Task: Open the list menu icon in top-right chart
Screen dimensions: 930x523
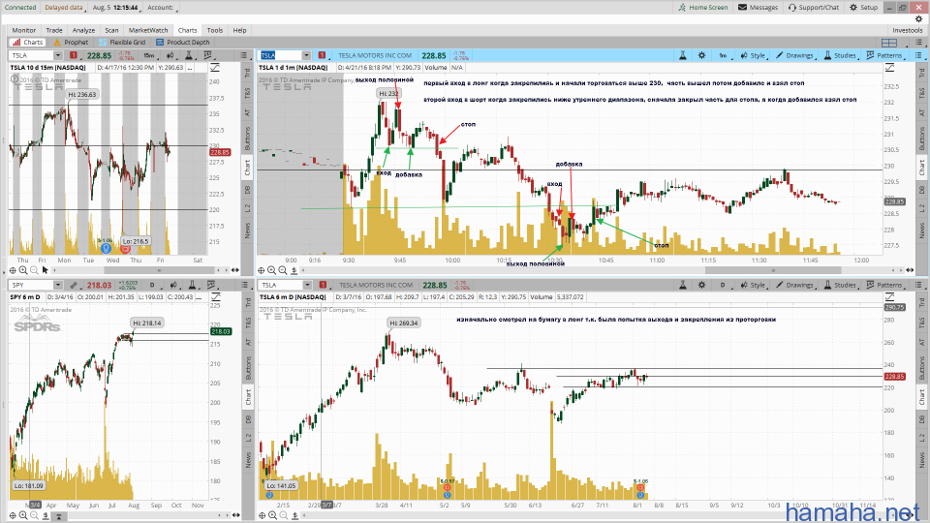Action: coord(918,55)
